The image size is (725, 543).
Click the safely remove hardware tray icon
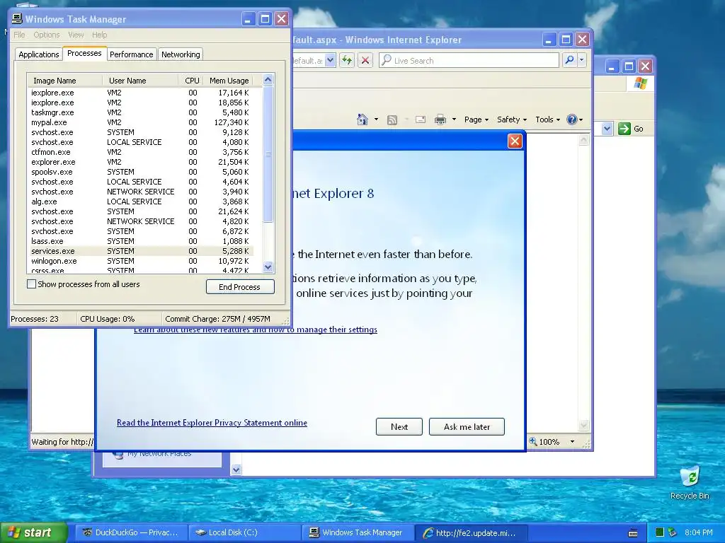673,532
